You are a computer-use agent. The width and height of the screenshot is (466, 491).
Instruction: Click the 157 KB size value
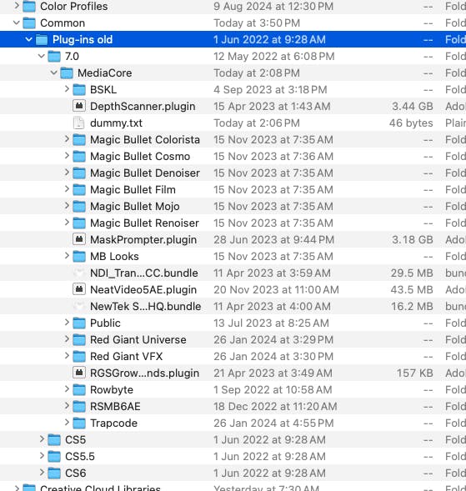[415, 373]
